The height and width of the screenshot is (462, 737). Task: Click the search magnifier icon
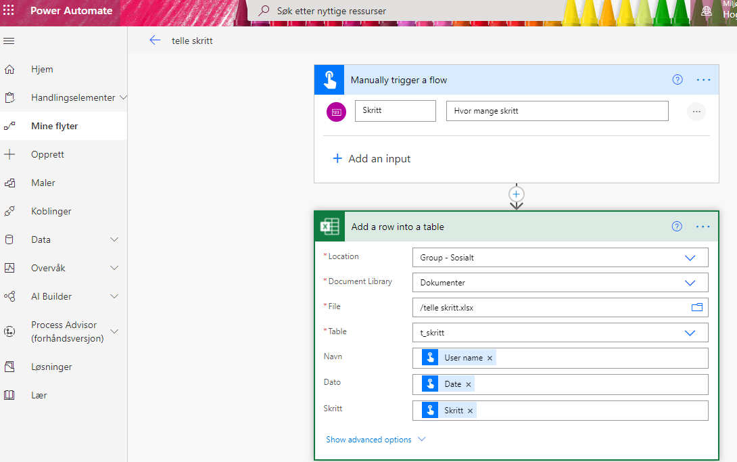[264, 10]
